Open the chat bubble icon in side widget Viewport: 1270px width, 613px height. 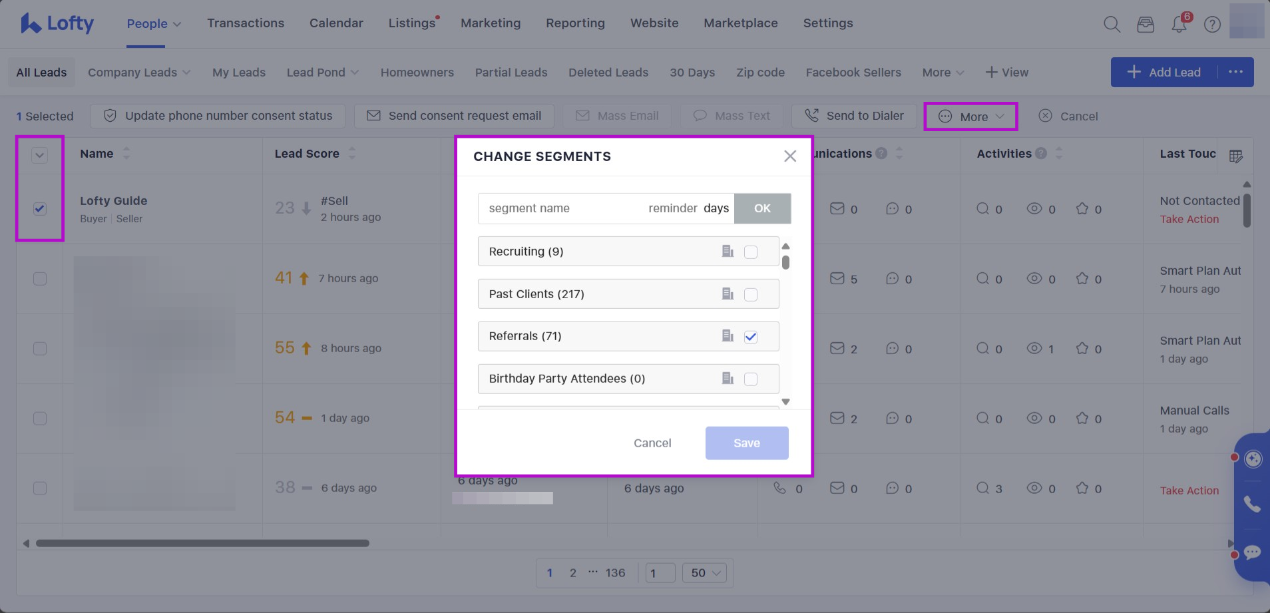click(1252, 552)
